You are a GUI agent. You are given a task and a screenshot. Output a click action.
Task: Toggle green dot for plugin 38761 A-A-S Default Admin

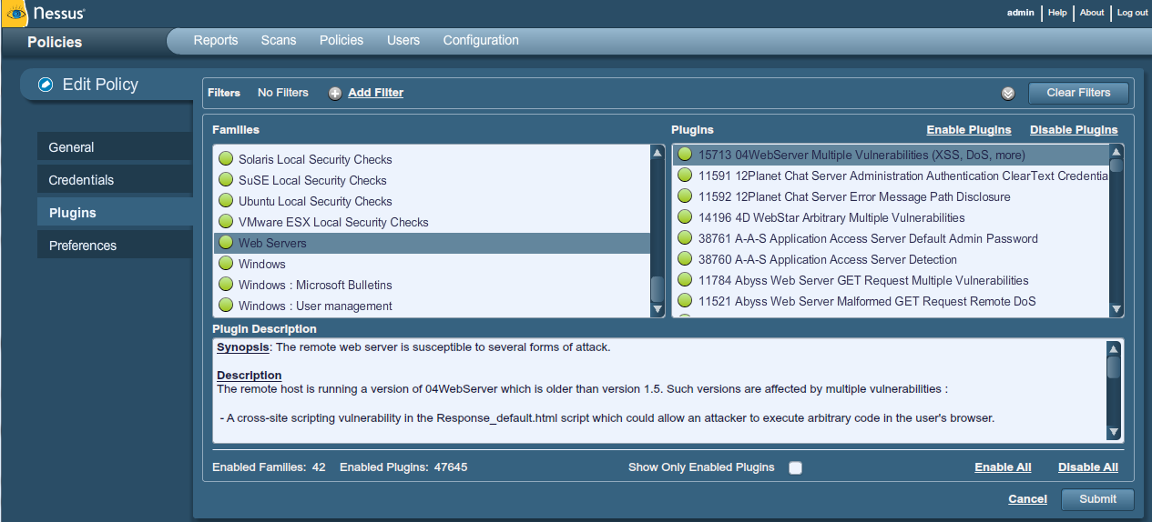point(685,238)
